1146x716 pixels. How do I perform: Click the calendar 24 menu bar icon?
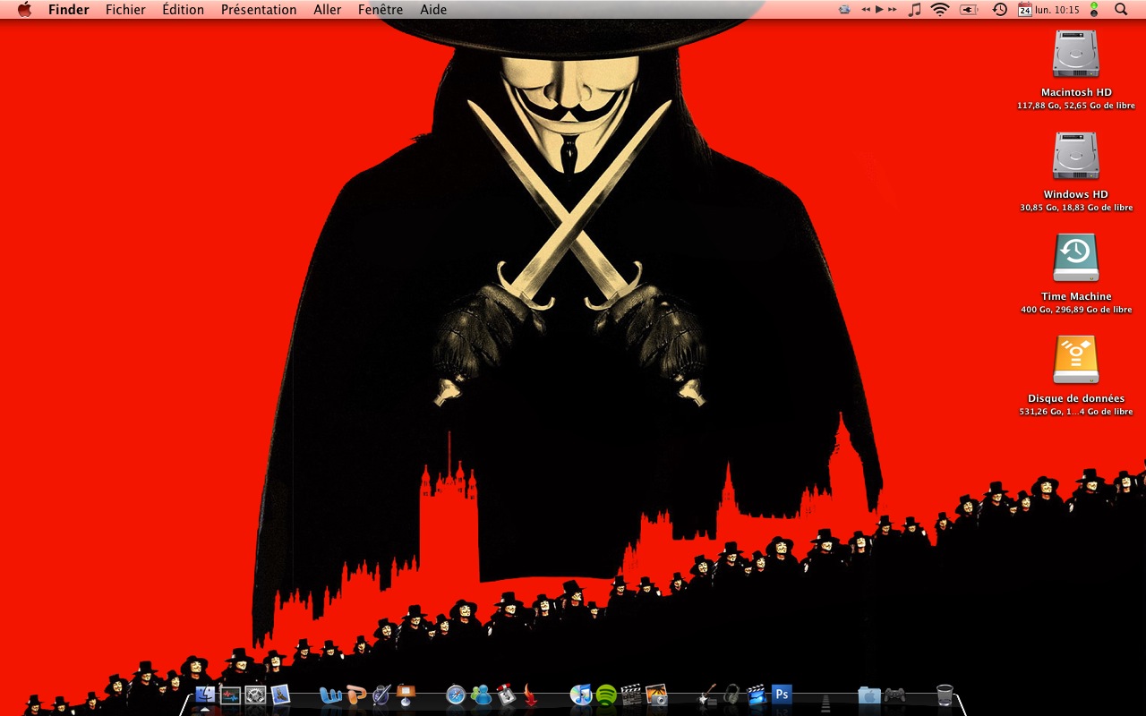tap(1025, 10)
